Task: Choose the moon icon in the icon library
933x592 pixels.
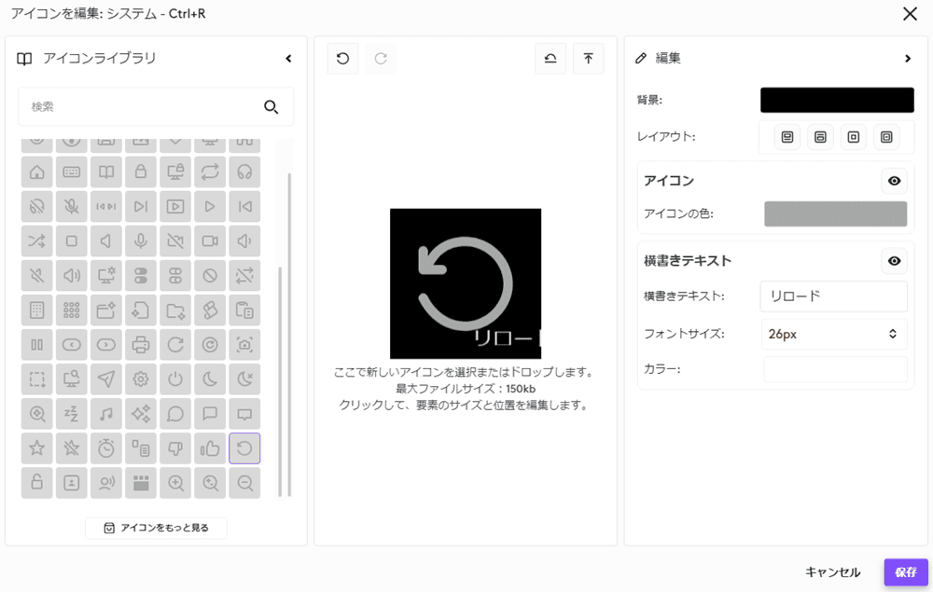Action: (x=210, y=379)
